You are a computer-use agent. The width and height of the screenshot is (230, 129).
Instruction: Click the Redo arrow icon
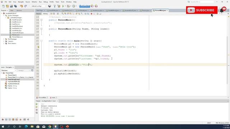[x=26, y=6]
